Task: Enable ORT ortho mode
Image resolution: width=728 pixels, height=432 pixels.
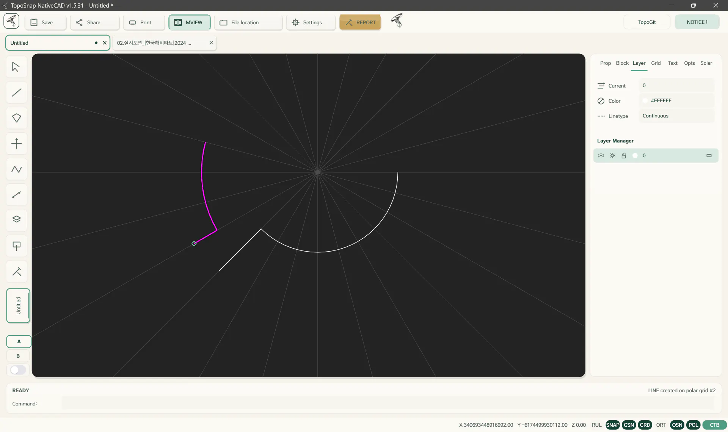Action: point(661,425)
